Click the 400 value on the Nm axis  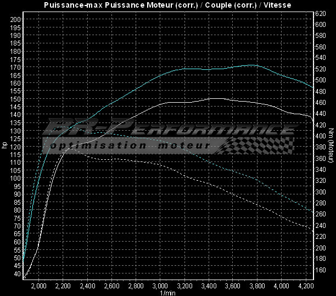(x=321, y=136)
